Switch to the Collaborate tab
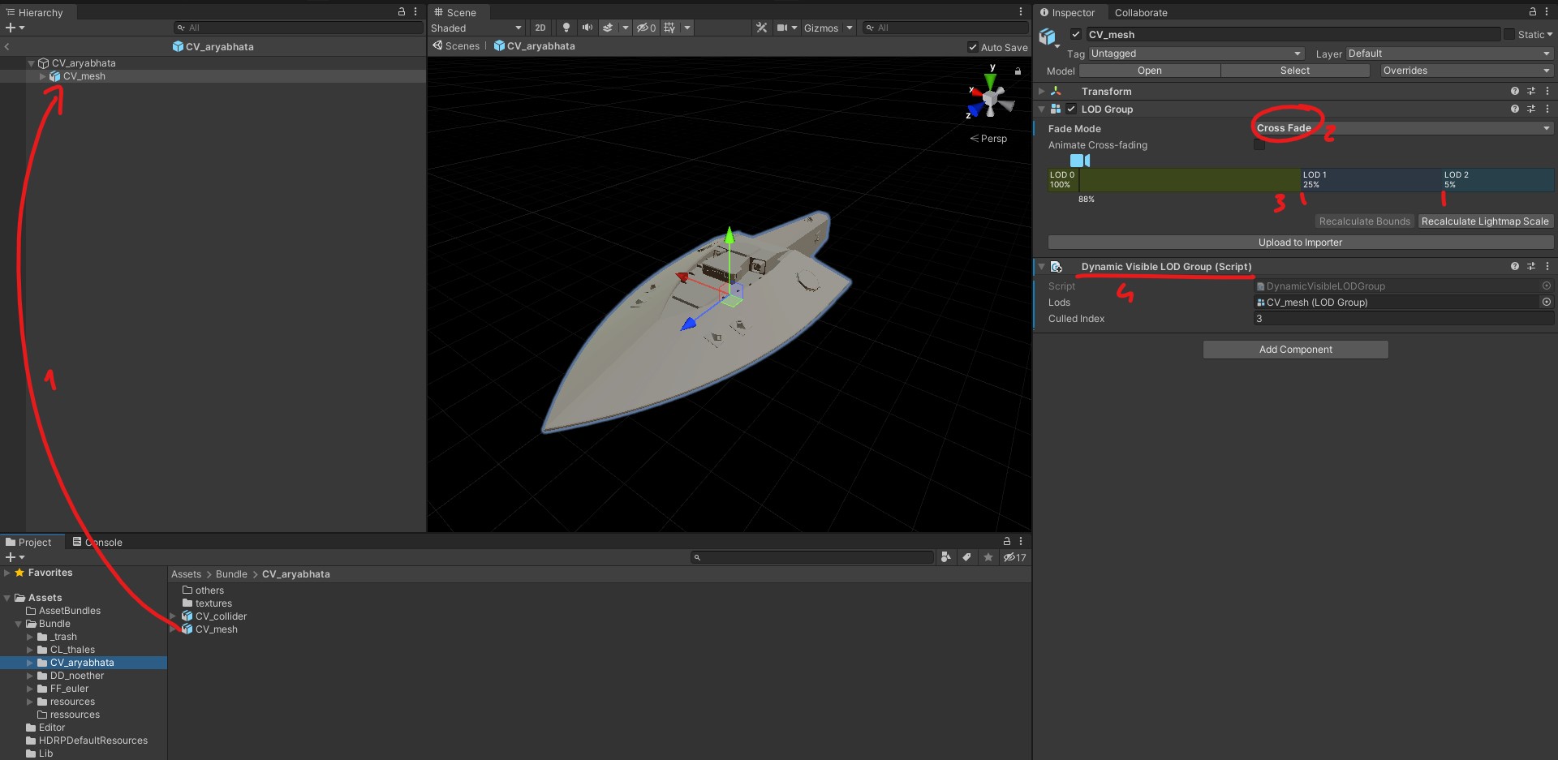 (1141, 12)
